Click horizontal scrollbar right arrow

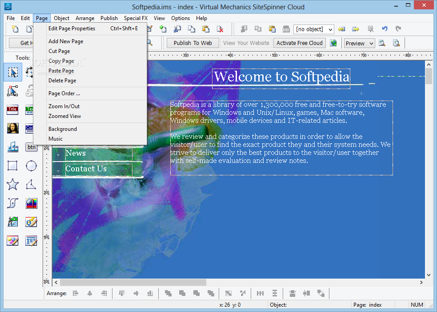click(x=421, y=283)
